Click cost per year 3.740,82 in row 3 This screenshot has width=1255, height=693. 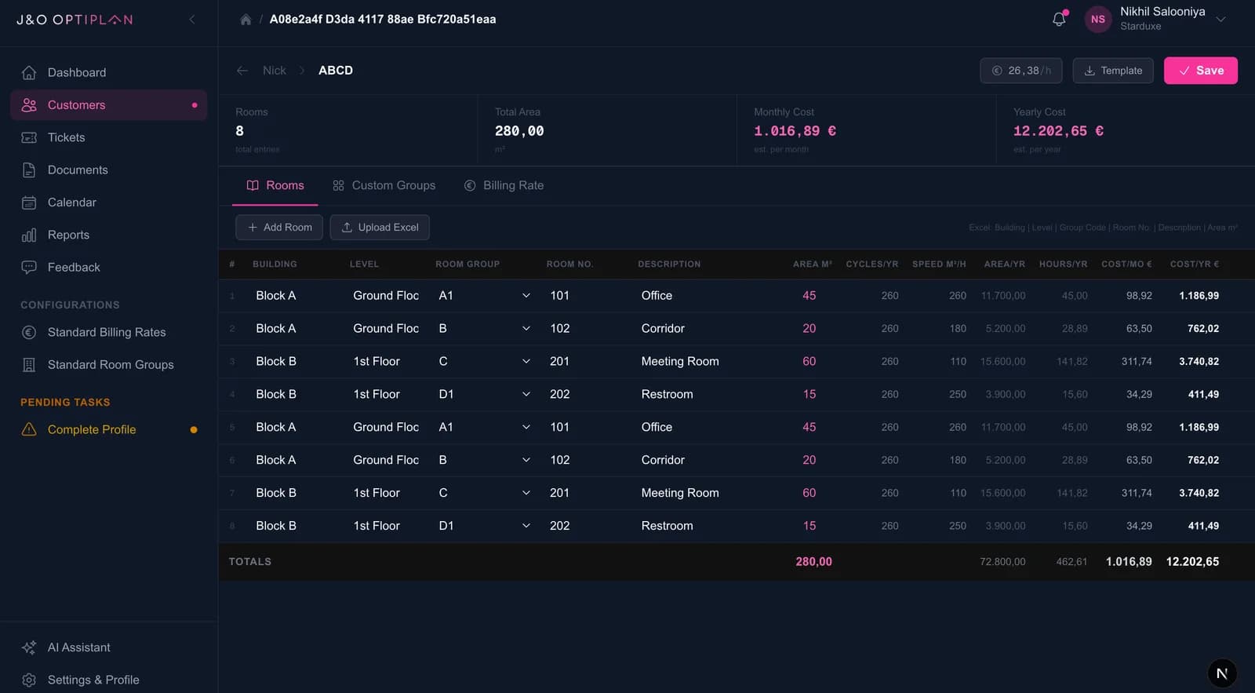[1199, 362]
